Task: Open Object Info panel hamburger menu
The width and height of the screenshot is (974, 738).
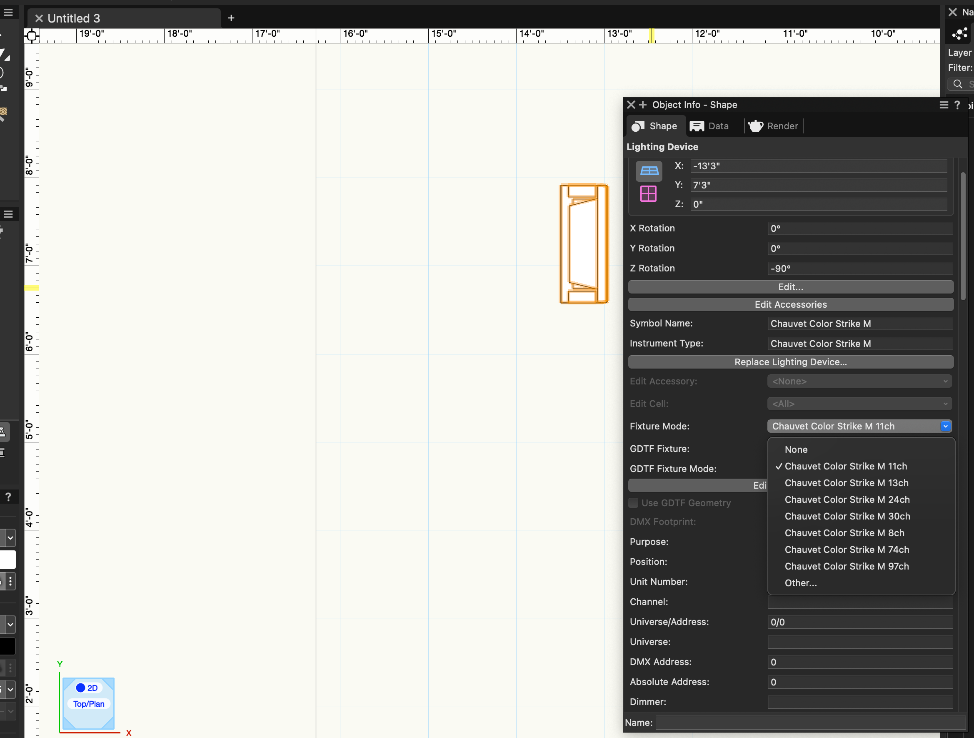Action: click(x=944, y=105)
